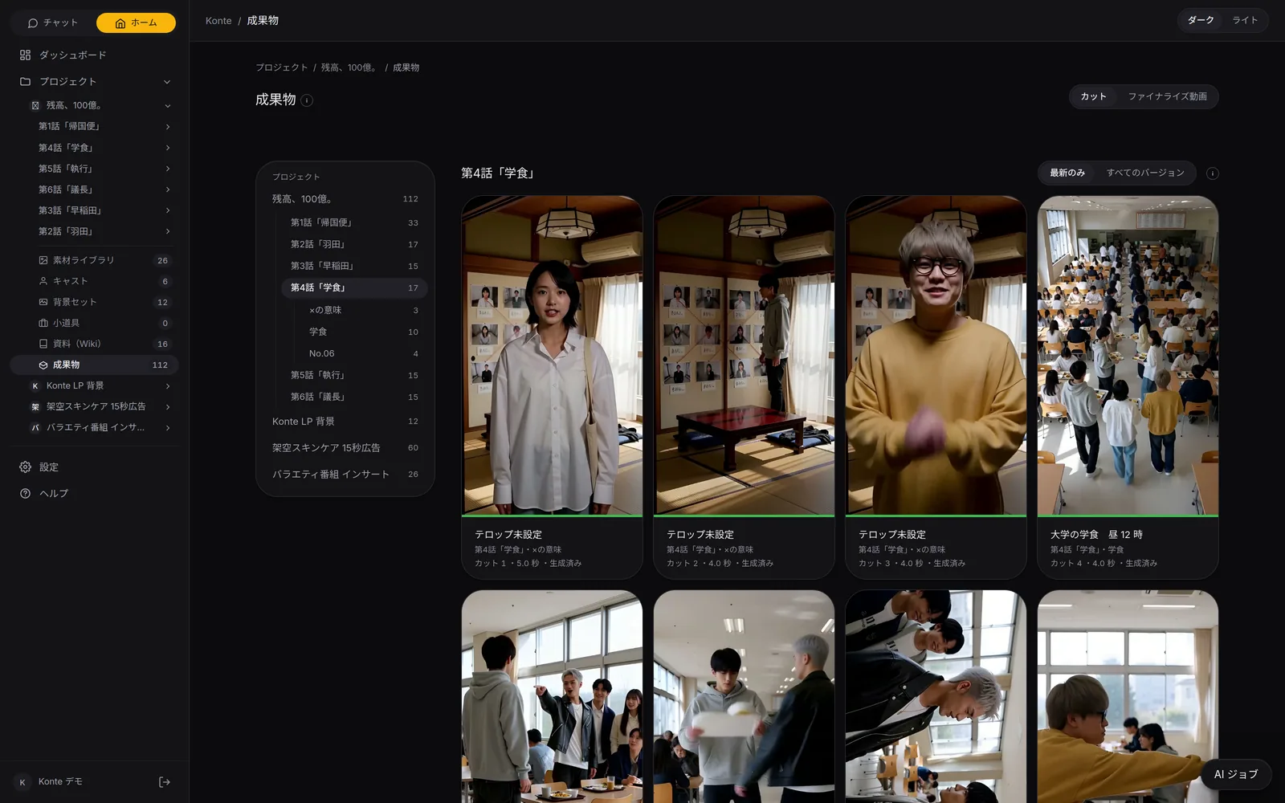Click the Konte LP 背景 project icon
Viewport: 1285px width, 803px height.
pos(35,386)
